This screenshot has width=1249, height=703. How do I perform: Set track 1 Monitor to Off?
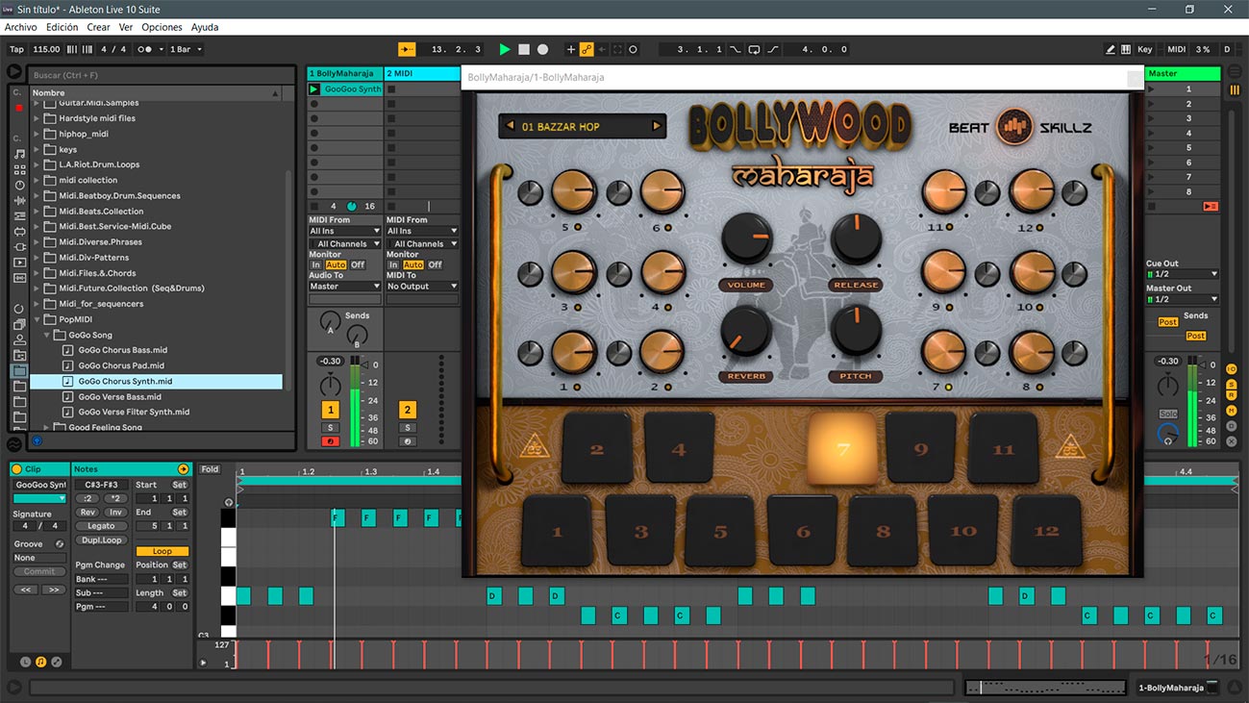point(358,264)
